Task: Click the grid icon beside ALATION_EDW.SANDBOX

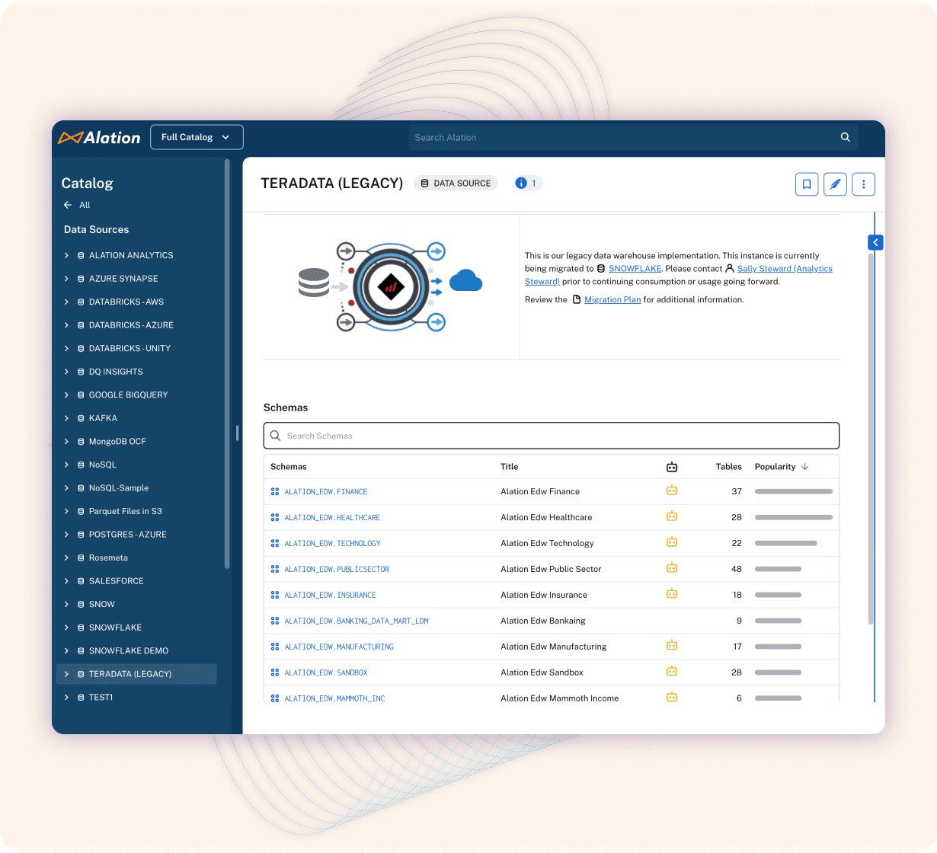Action: point(274,672)
